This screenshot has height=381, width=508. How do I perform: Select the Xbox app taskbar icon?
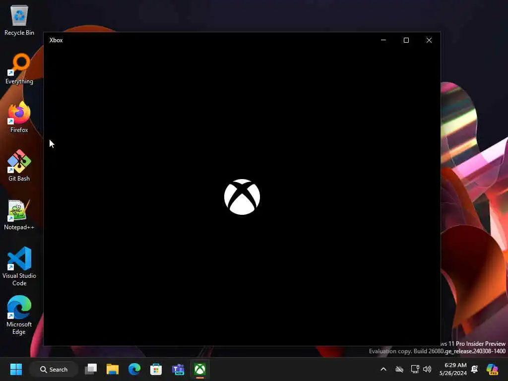pos(200,369)
